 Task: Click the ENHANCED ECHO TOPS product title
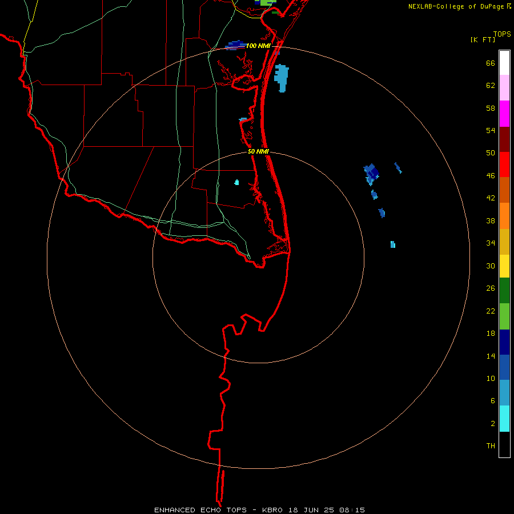click(200, 510)
